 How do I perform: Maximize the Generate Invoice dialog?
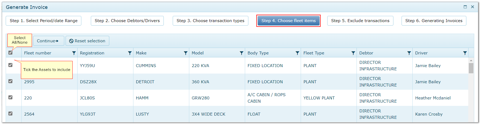pos(465,7)
